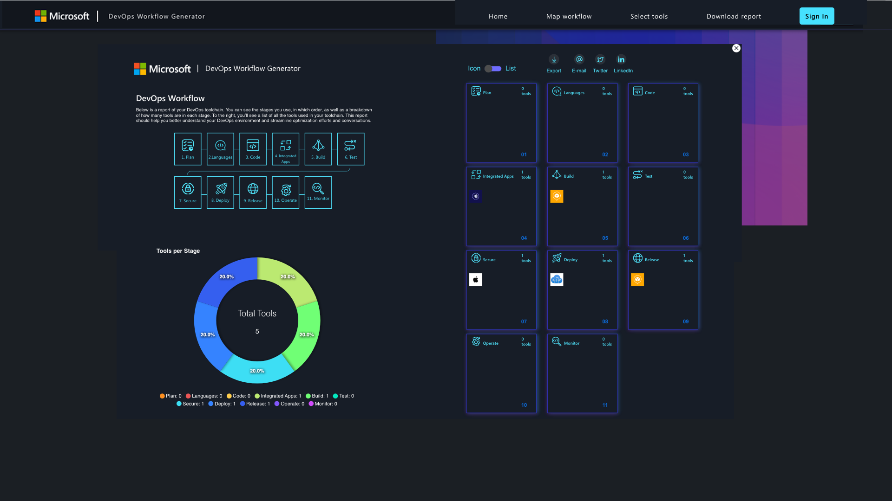Share report on LinkedIn icon
Image resolution: width=892 pixels, height=501 pixels.
coord(621,59)
